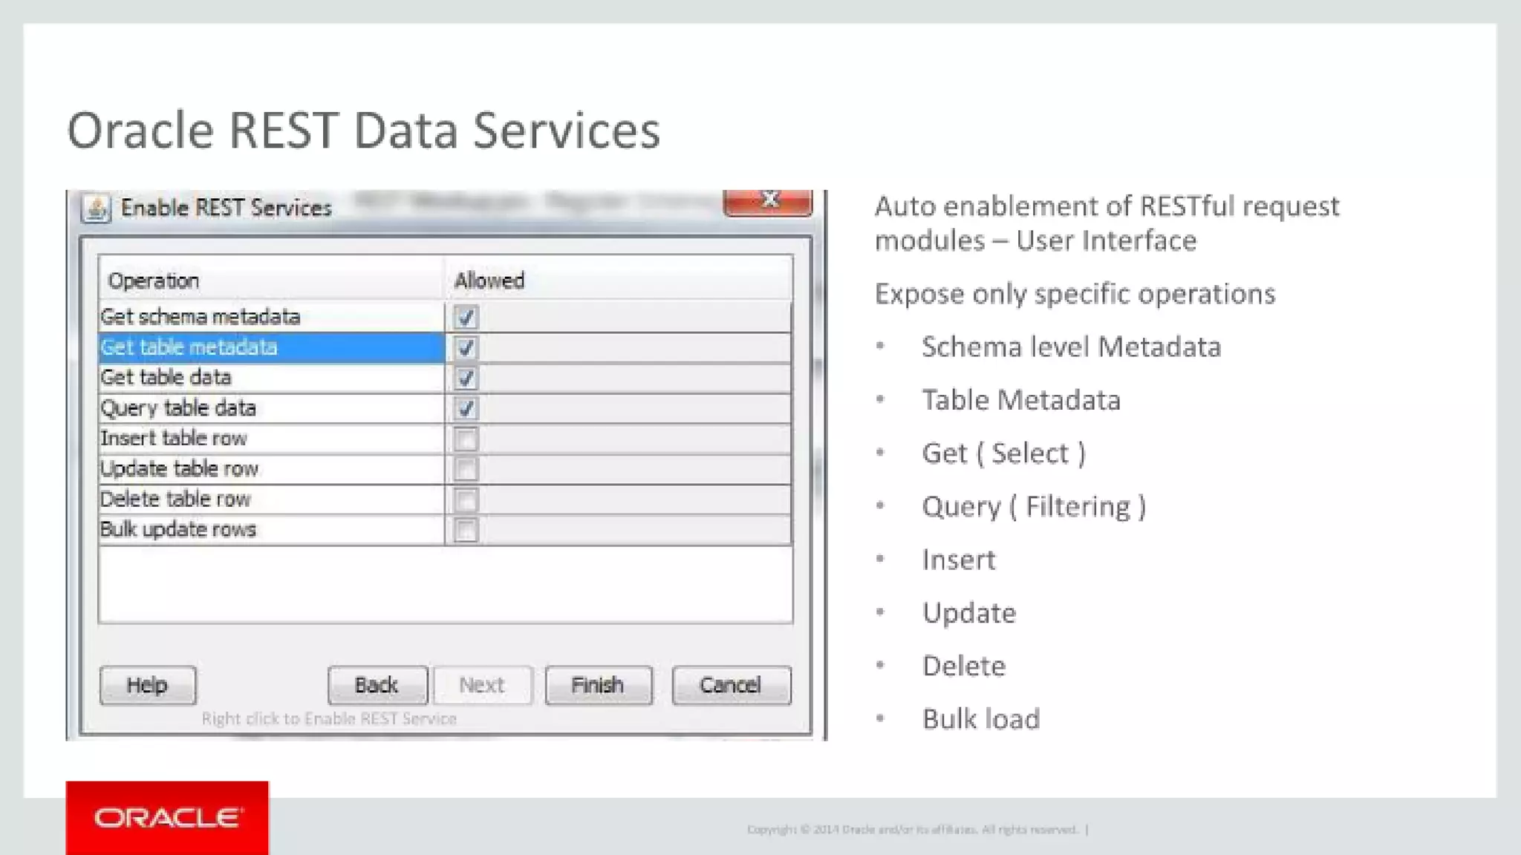Cancel the Enable REST Services wizard
This screenshot has width=1521, height=855.
pyautogui.click(x=732, y=685)
